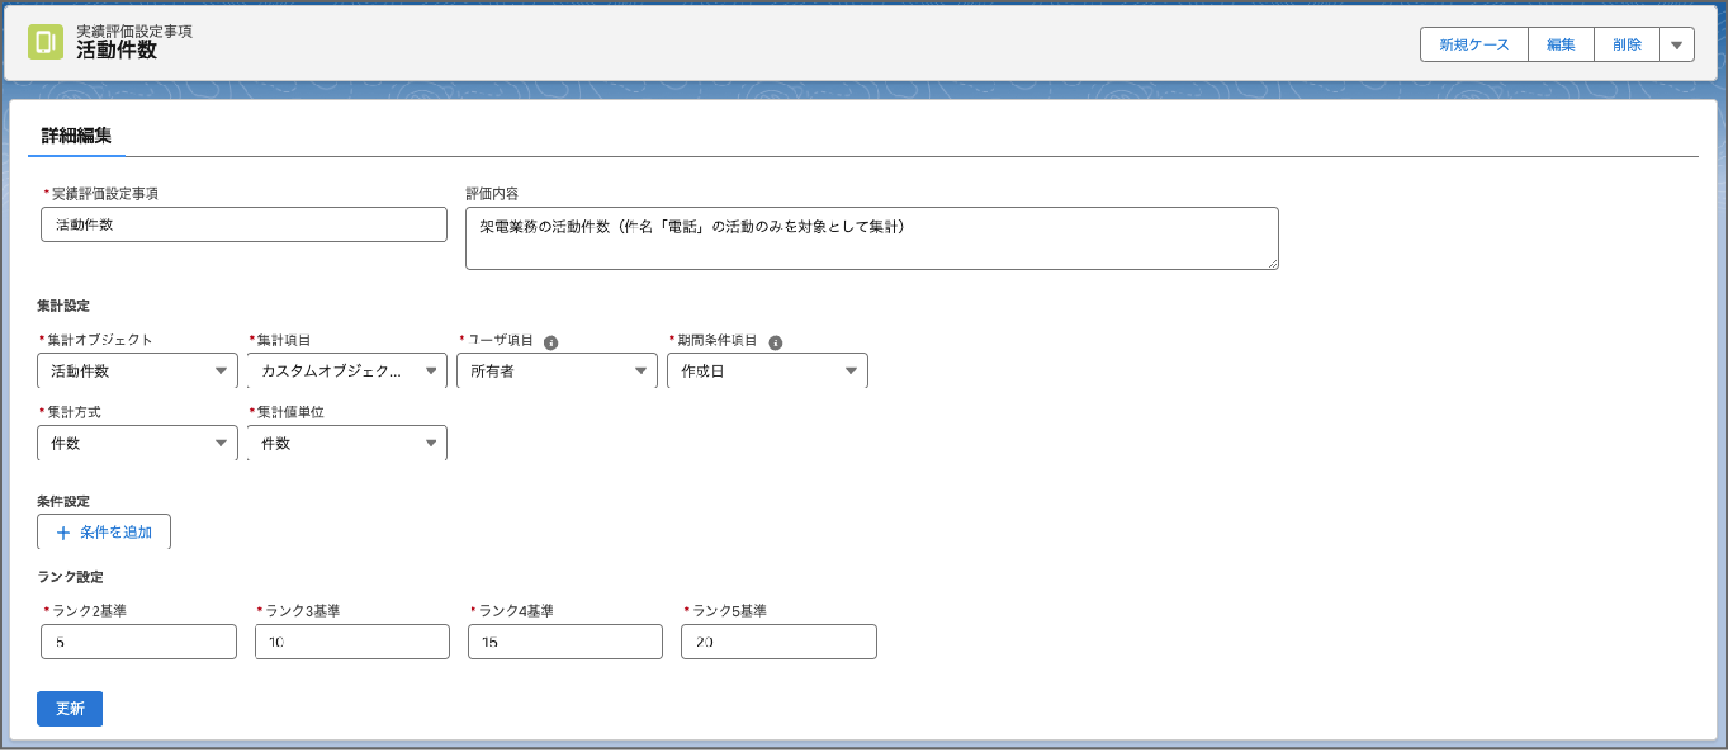
Task: Click the ランク5基準 input field
Action: coord(778,642)
